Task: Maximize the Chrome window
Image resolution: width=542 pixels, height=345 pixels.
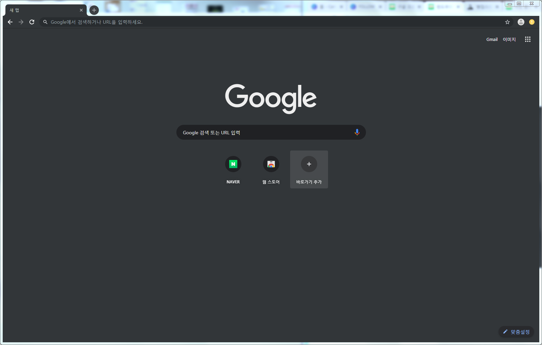Action: point(519,4)
